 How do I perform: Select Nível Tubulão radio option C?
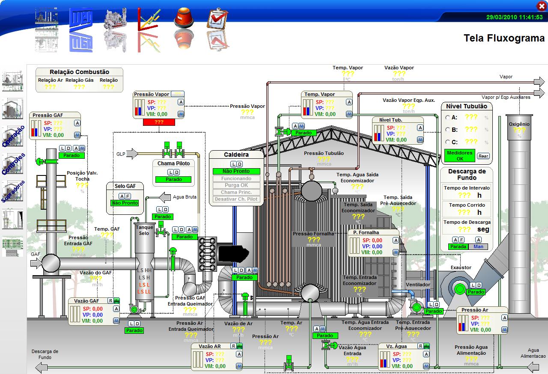(448, 142)
